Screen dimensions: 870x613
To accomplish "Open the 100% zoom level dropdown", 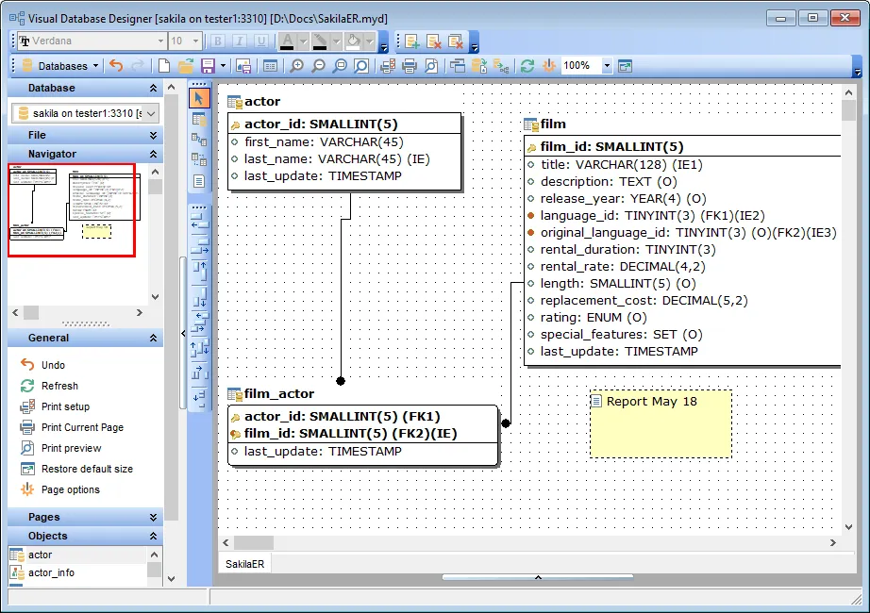I will tap(607, 66).
